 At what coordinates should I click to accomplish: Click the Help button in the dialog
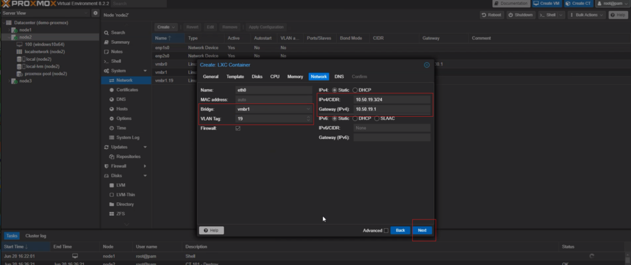pos(211,231)
